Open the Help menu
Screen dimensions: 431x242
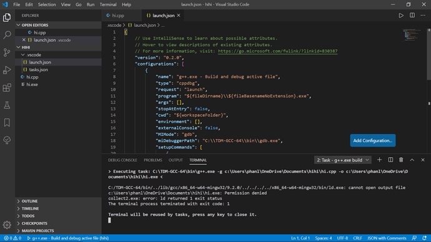click(x=126, y=4)
